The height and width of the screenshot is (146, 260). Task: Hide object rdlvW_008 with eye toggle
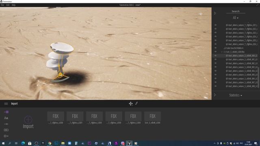pos(215,86)
